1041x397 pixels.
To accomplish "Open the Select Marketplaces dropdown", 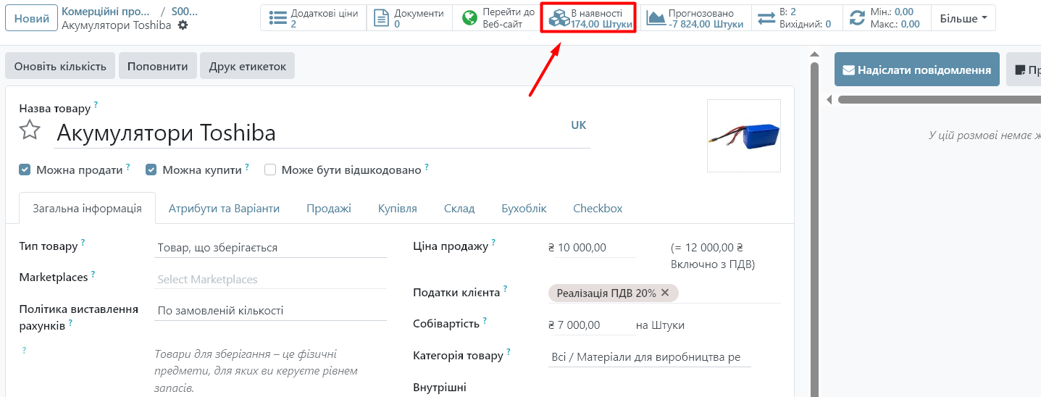I will [x=271, y=280].
